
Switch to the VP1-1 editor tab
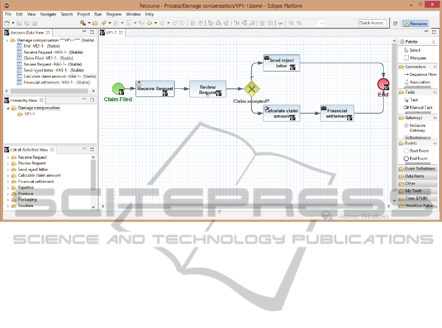point(111,32)
